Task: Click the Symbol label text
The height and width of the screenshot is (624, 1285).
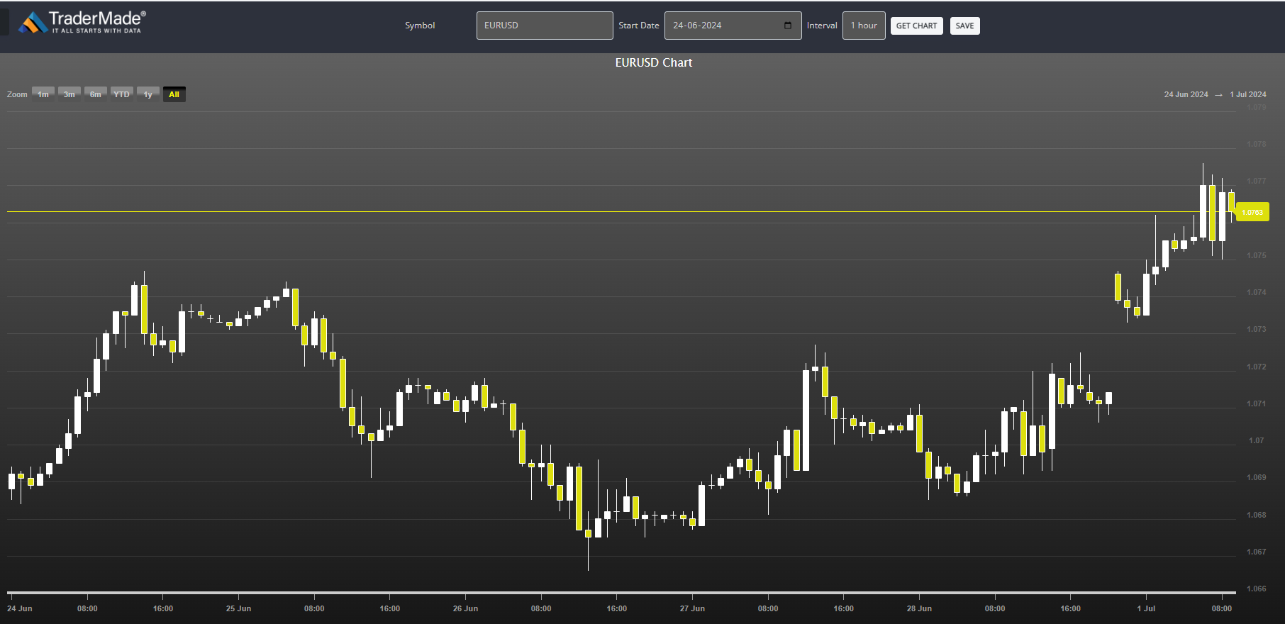Action: 420,26
